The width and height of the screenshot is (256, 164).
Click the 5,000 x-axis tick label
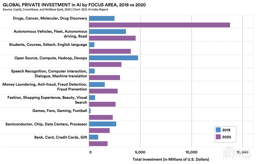(140, 152)
